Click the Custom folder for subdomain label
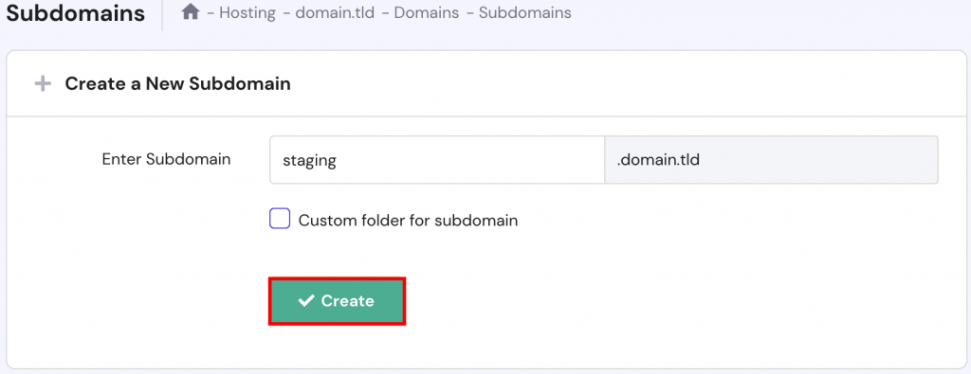 click(408, 220)
